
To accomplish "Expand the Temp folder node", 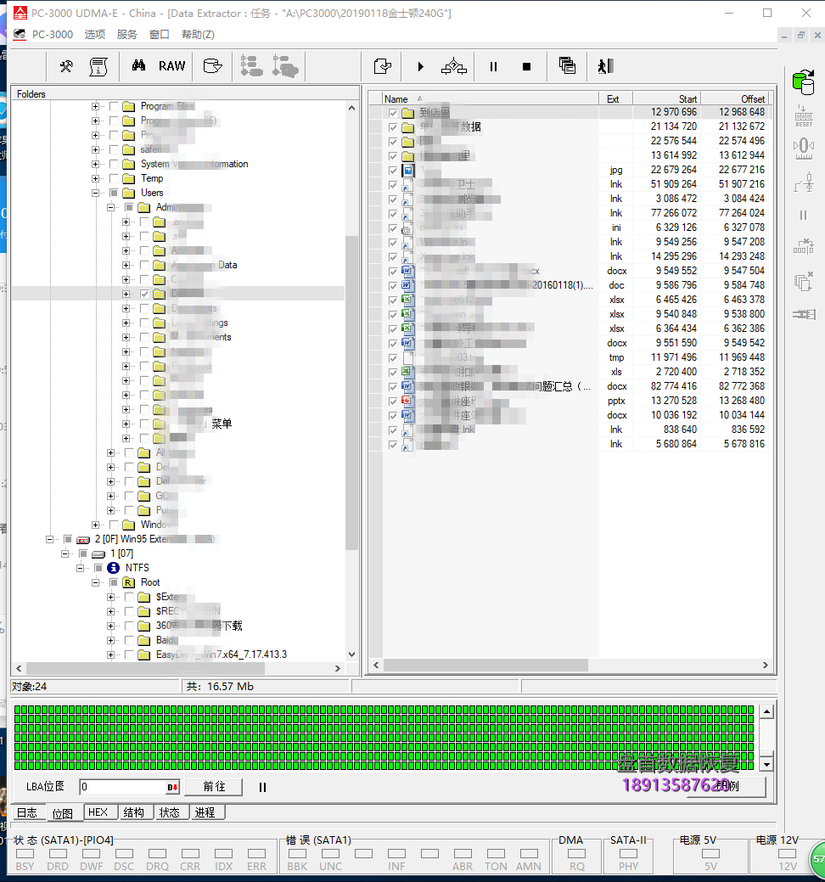I will pyautogui.click(x=96, y=178).
